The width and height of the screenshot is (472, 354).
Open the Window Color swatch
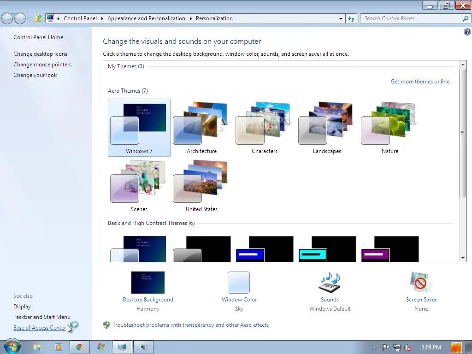click(x=239, y=283)
